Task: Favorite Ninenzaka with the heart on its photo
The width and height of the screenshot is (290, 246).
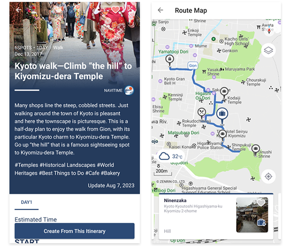Action: point(261,203)
